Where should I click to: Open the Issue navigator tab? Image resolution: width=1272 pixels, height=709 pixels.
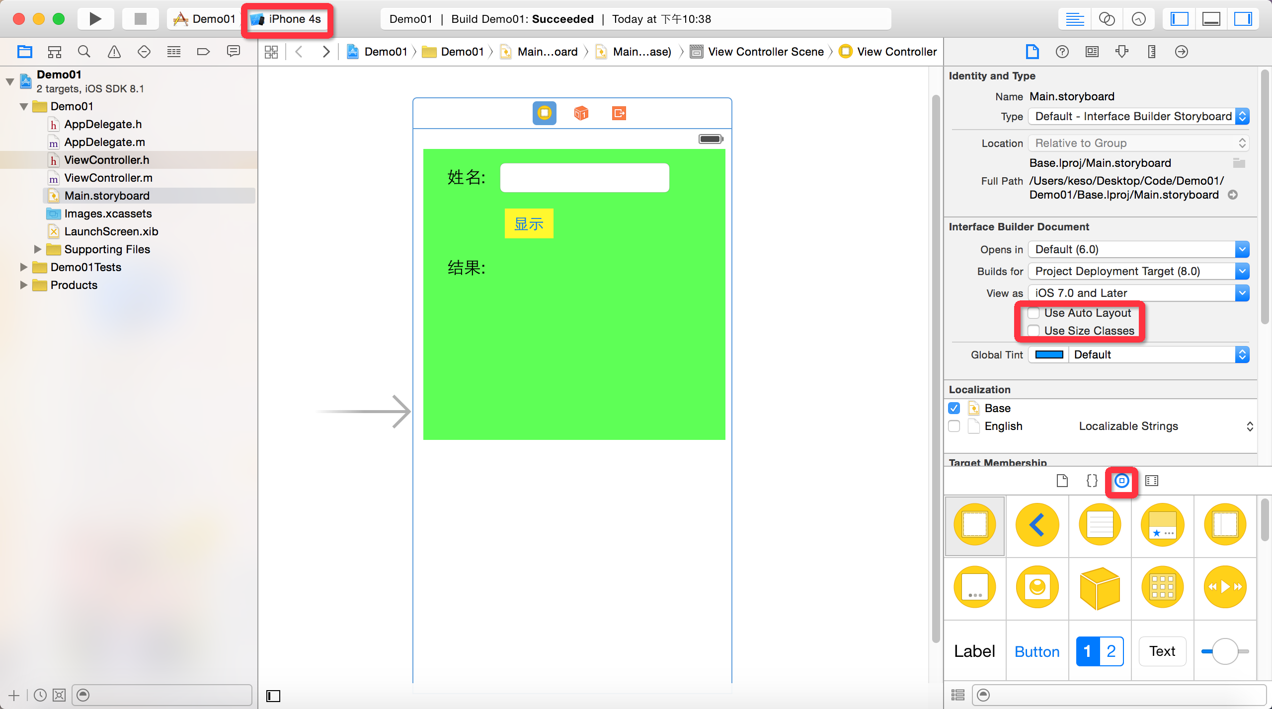pyautogui.click(x=114, y=52)
